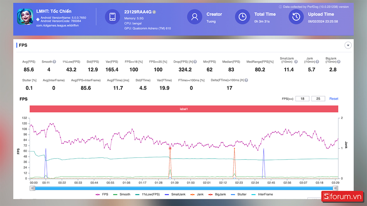Hide the 1%Low(FPS) series via legend
The image size is (367, 206).
(148, 194)
